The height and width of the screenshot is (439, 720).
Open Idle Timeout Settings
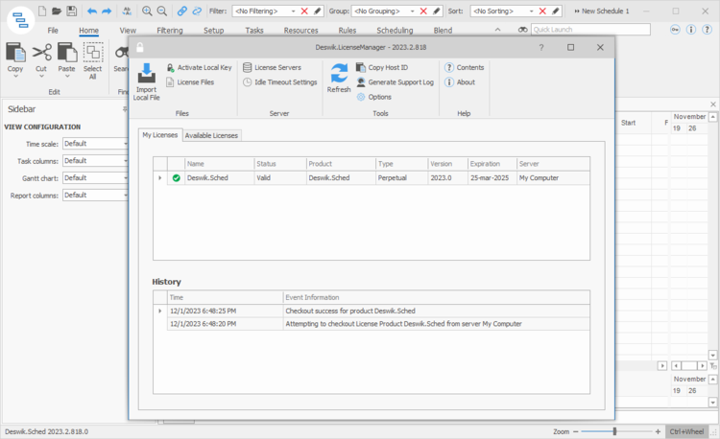pos(280,82)
